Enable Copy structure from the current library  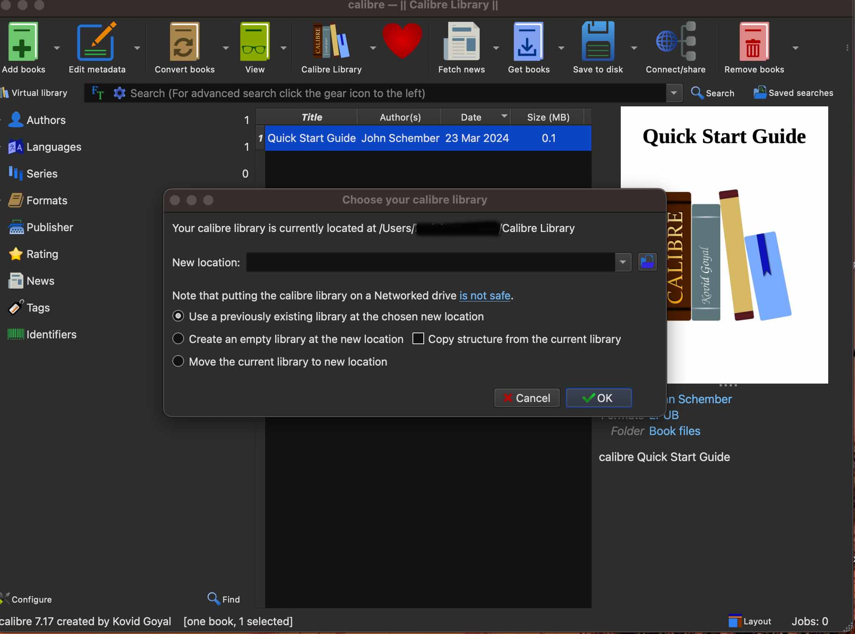418,339
